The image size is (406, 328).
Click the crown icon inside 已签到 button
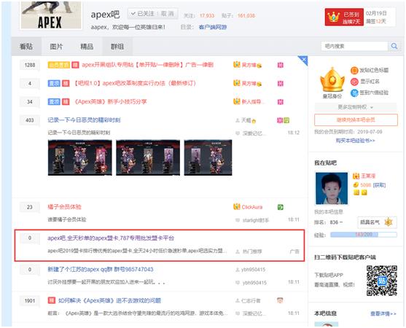click(334, 17)
